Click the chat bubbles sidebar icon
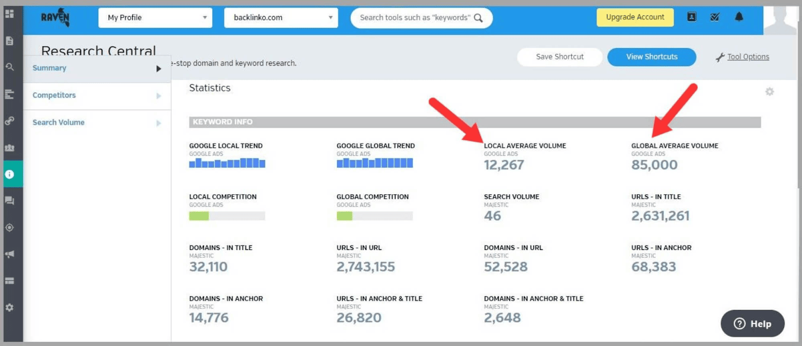Screen dimensions: 802x346 click(x=10, y=201)
